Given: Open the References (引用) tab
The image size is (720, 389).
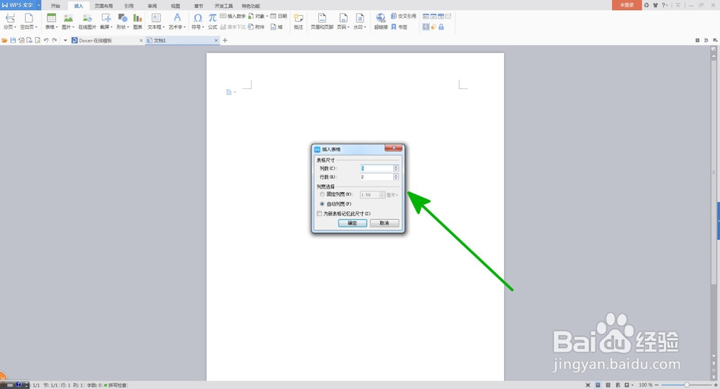Looking at the screenshot, I should (x=129, y=6).
